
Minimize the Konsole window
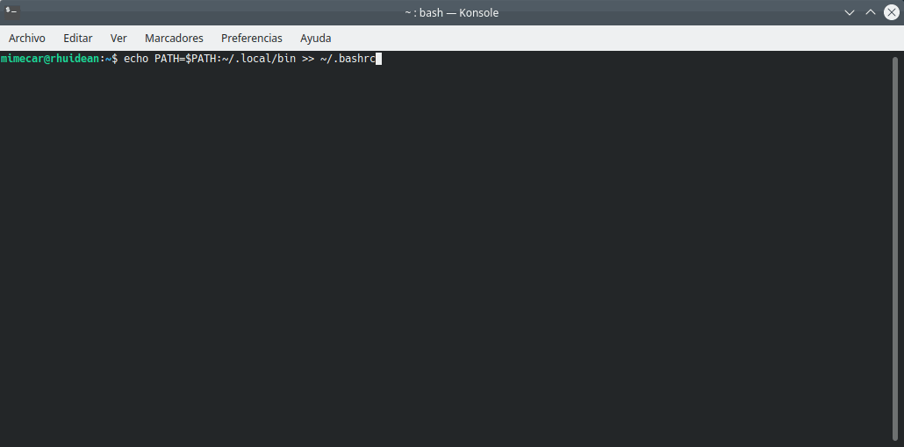[x=850, y=12]
